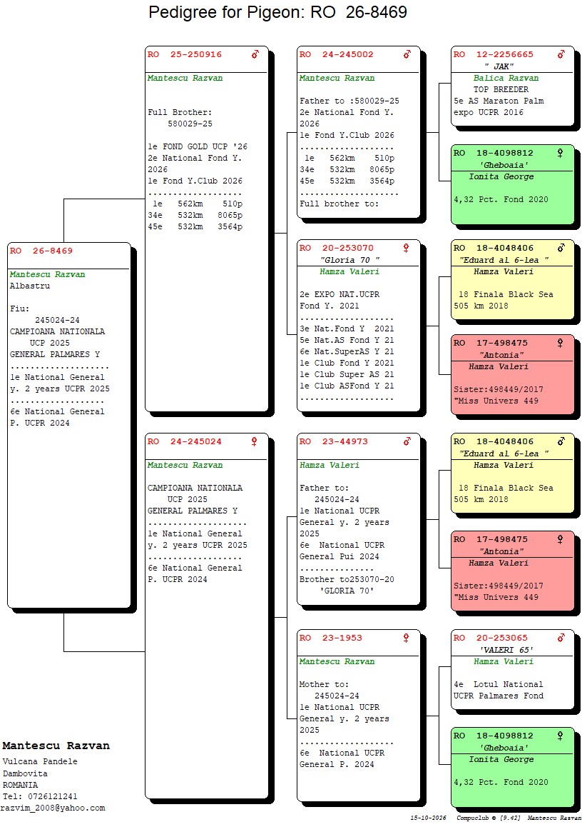582x837 pixels.
Task: Click the phone number "Tel: 0726121241"
Action: [40, 796]
